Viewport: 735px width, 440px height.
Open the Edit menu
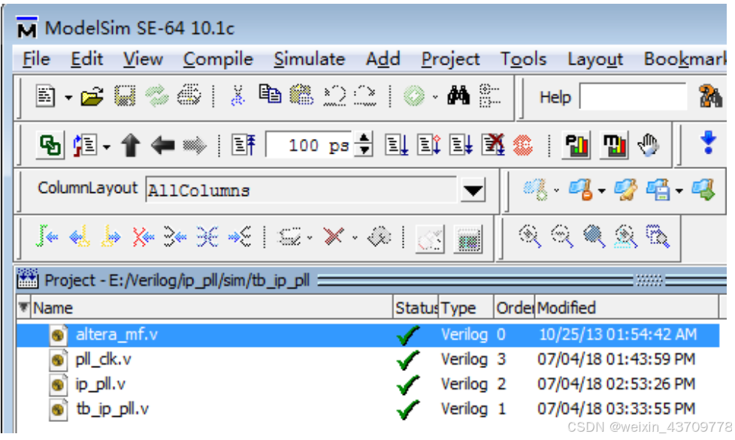86,59
